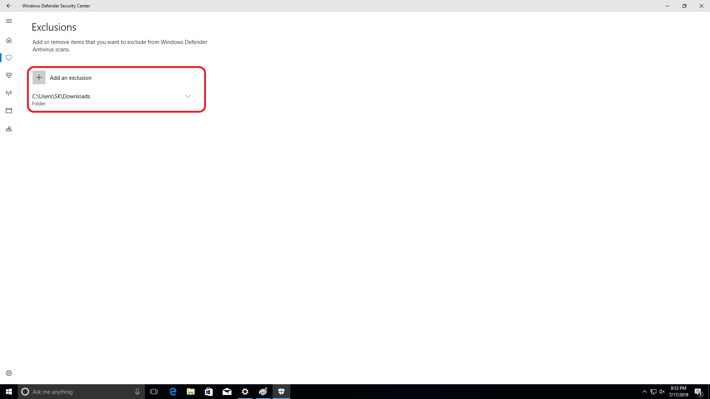Show hidden system tray icons
This screenshot has height=399, width=710.
(645, 392)
